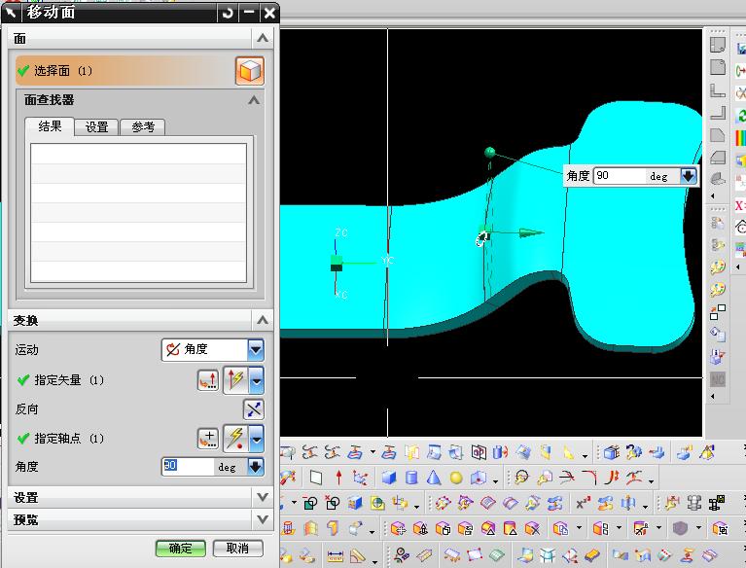Click the 指定矢量 (1) step label

(x=69, y=380)
